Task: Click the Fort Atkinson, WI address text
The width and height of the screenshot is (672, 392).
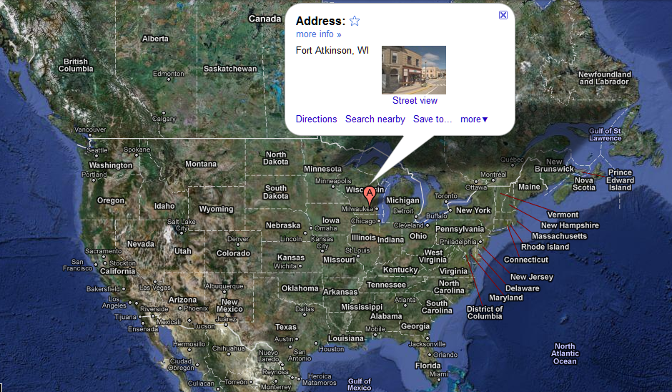Action: click(x=332, y=51)
